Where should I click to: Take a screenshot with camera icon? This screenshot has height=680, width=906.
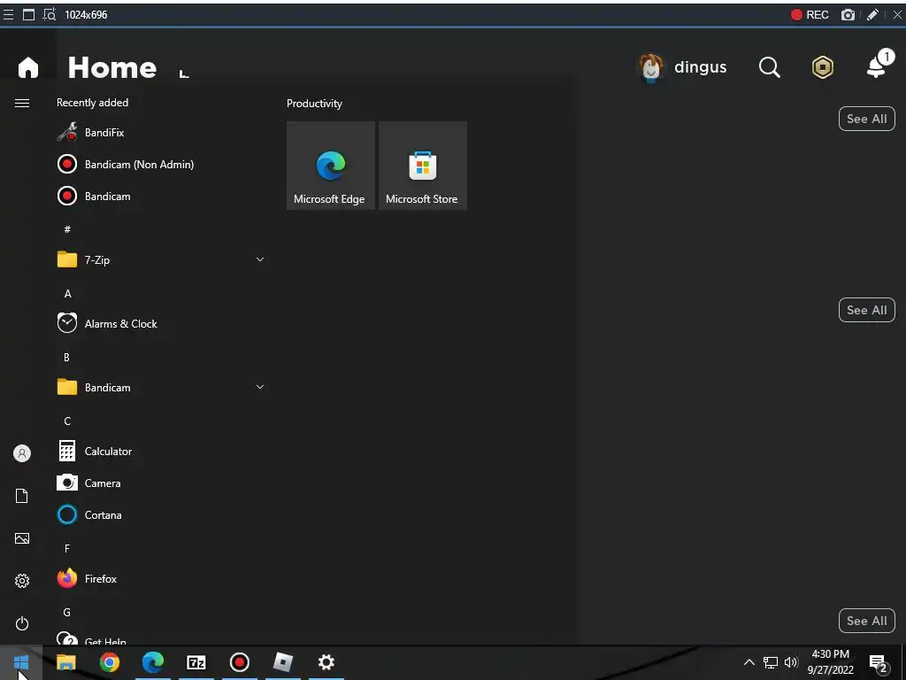(x=848, y=14)
